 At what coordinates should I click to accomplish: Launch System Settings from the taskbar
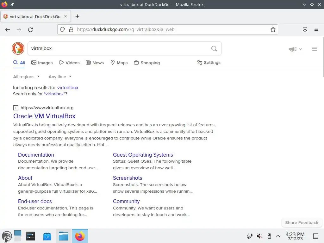click(31, 236)
